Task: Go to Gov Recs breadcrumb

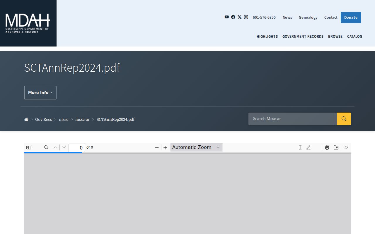Action: point(43,119)
